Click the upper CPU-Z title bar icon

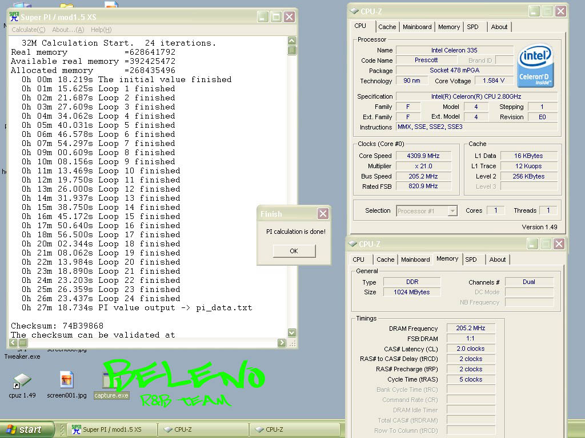354,11
